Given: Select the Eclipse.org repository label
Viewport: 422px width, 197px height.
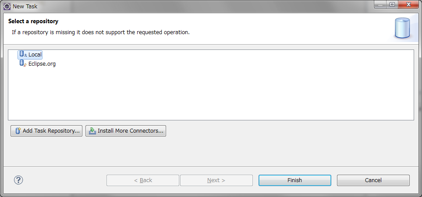Looking at the screenshot, I should pos(42,64).
